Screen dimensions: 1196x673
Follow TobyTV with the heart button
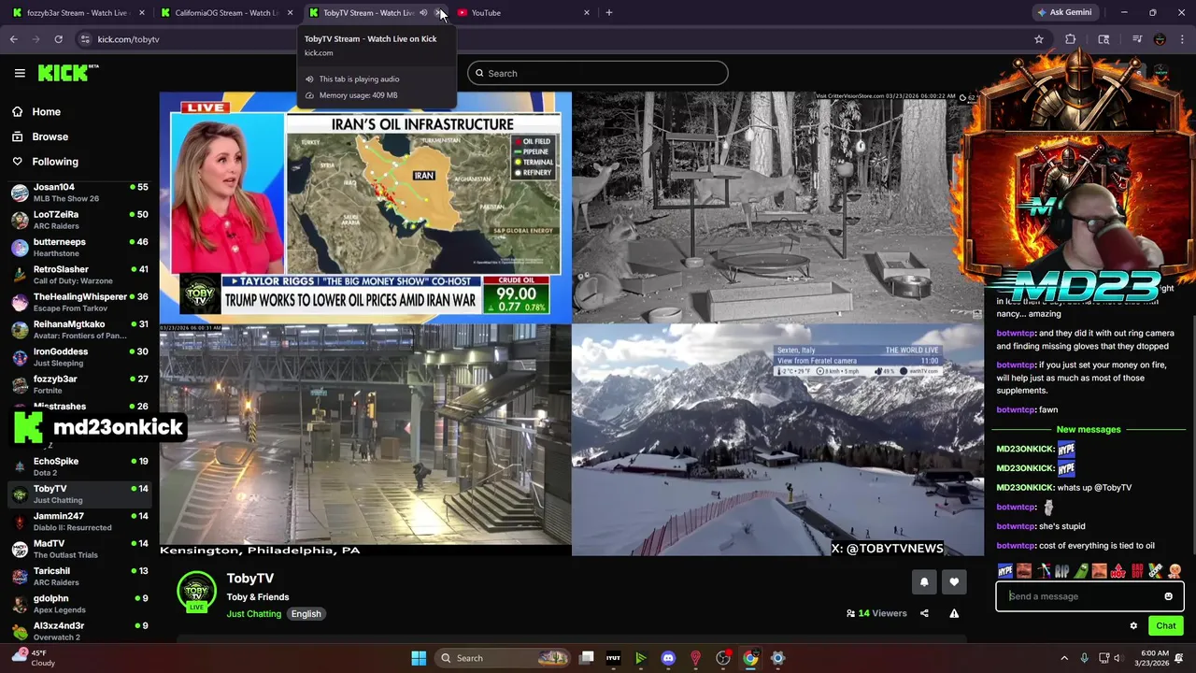[x=954, y=582]
